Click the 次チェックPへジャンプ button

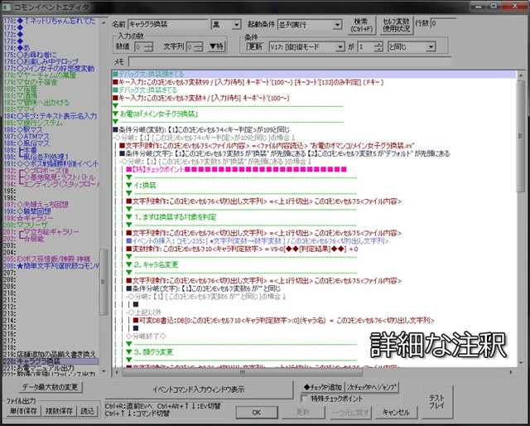click(x=372, y=387)
